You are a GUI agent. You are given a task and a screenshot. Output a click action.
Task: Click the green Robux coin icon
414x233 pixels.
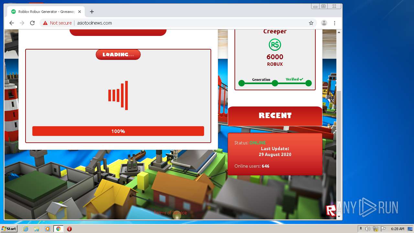click(x=275, y=45)
